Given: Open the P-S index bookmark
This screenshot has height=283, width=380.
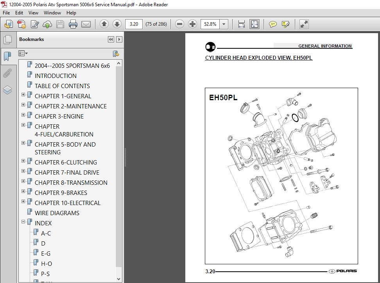Looking at the screenshot, I should 45,274.
